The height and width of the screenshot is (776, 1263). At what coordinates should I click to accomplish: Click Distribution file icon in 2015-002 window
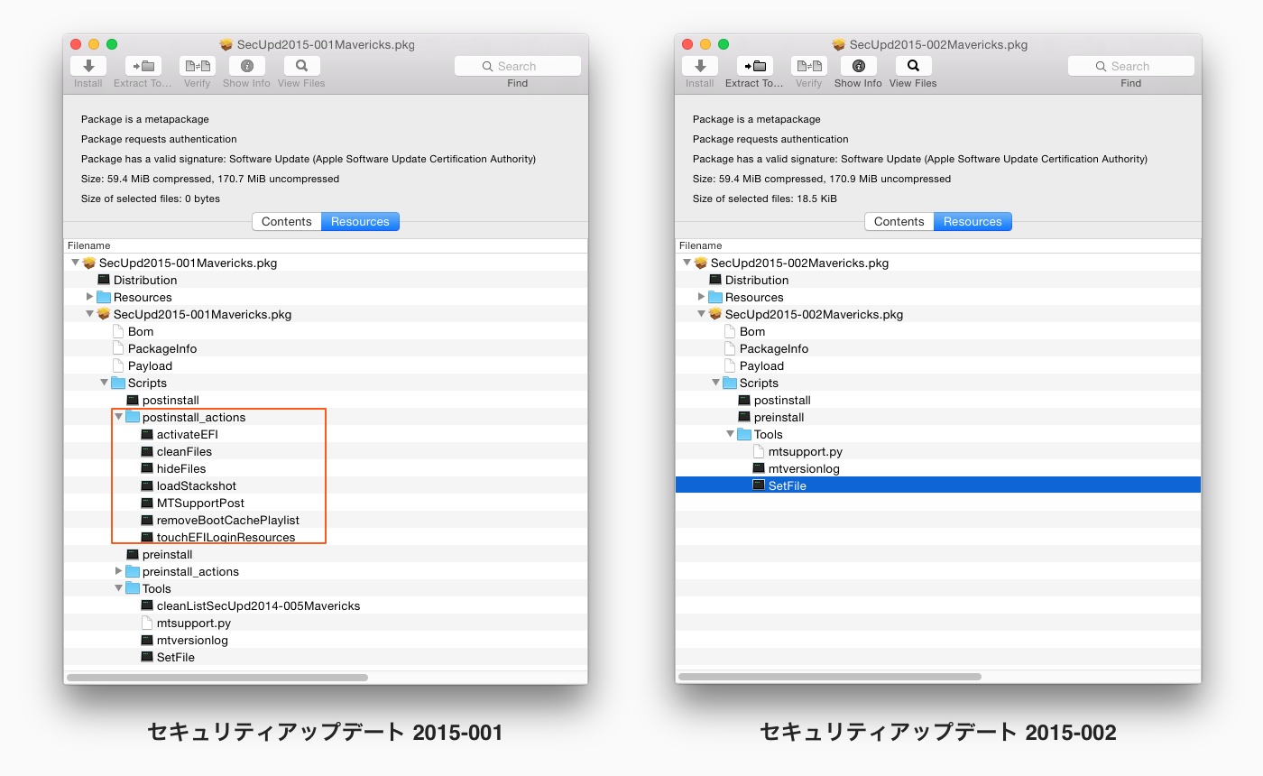pyautogui.click(x=715, y=280)
